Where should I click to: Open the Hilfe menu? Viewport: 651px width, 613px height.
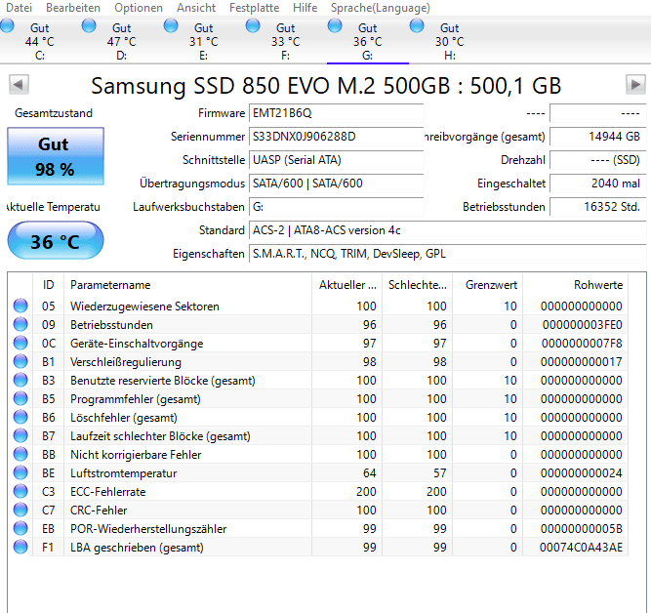coord(305,8)
